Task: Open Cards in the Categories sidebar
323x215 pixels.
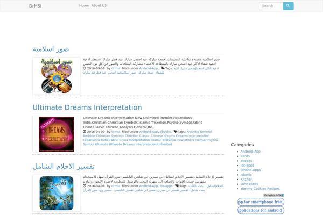Action: (x=245, y=156)
